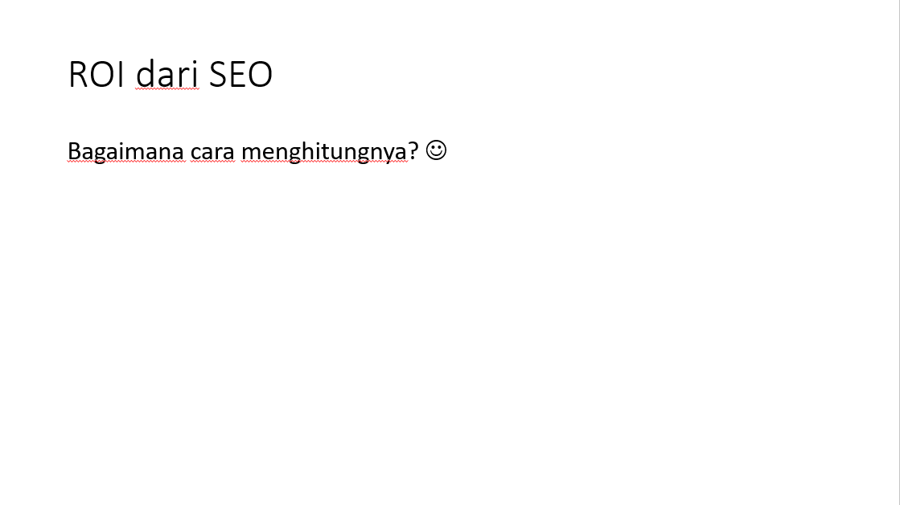Click the space between Bagaimana and cara
Viewport: 900px width, 505px height.
187,151
